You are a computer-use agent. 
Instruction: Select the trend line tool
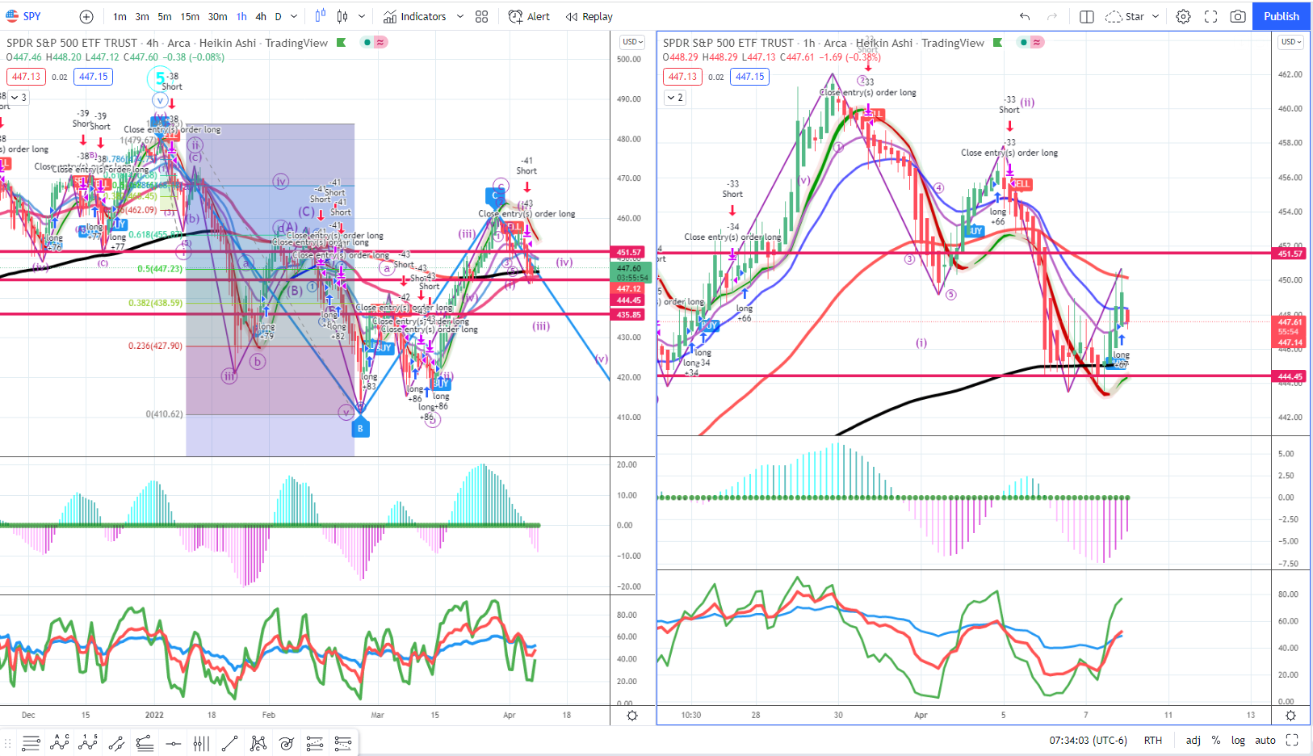229,743
